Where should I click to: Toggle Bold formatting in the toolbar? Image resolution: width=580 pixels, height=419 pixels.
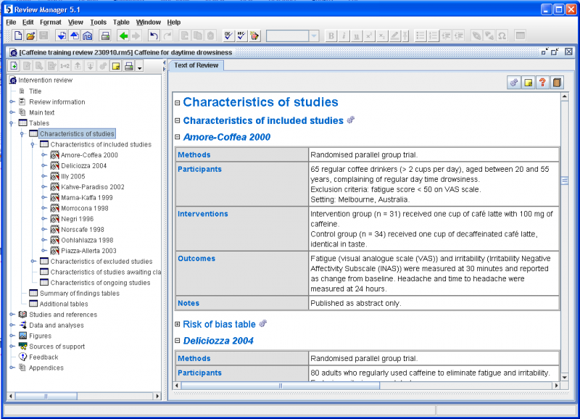[331, 36]
